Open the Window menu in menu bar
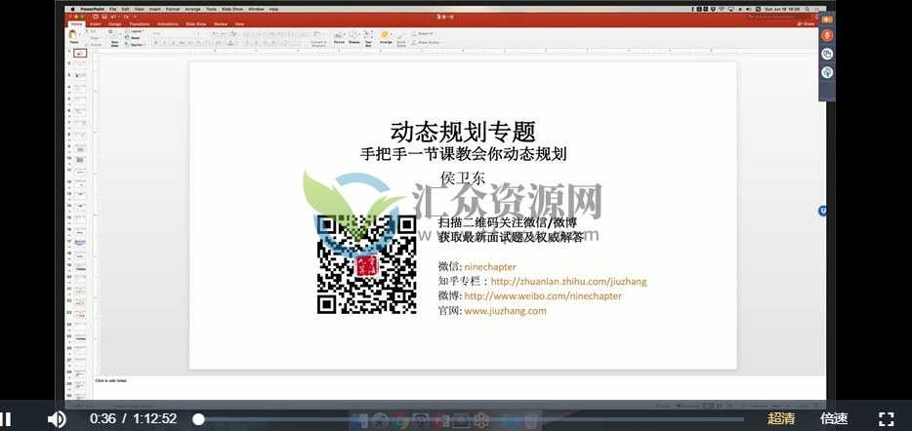The height and width of the screenshot is (431, 912). [256, 10]
